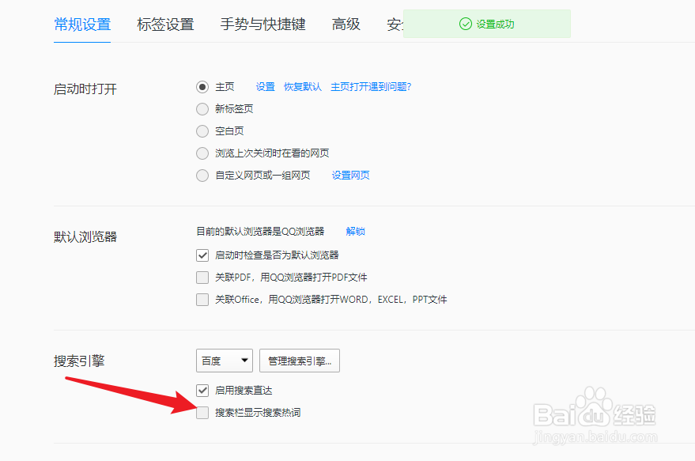Enable 关联Office checkbox
The width and height of the screenshot is (695, 461).
(202, 300)
